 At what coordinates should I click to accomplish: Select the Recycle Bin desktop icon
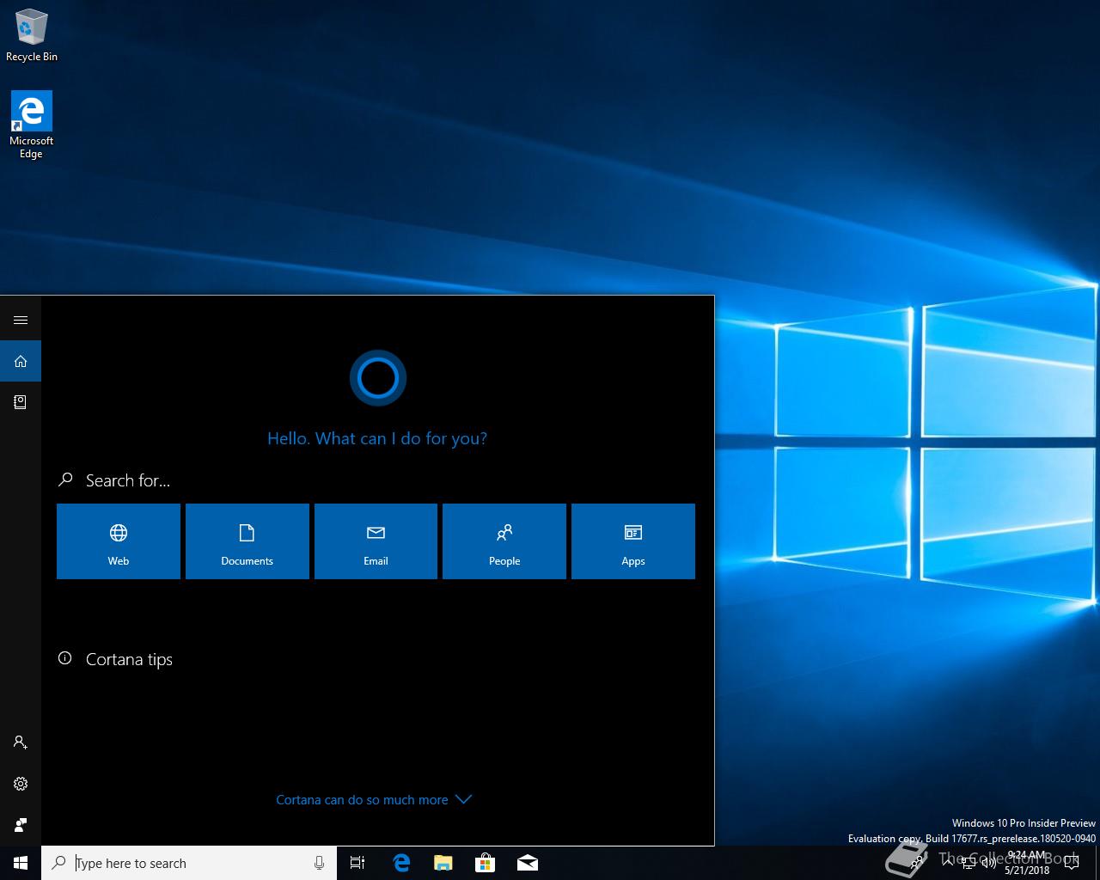[x=32, y=35]
